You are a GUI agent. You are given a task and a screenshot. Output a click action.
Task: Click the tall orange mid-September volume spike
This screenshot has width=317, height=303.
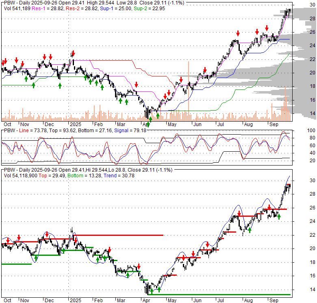point(285,104)
